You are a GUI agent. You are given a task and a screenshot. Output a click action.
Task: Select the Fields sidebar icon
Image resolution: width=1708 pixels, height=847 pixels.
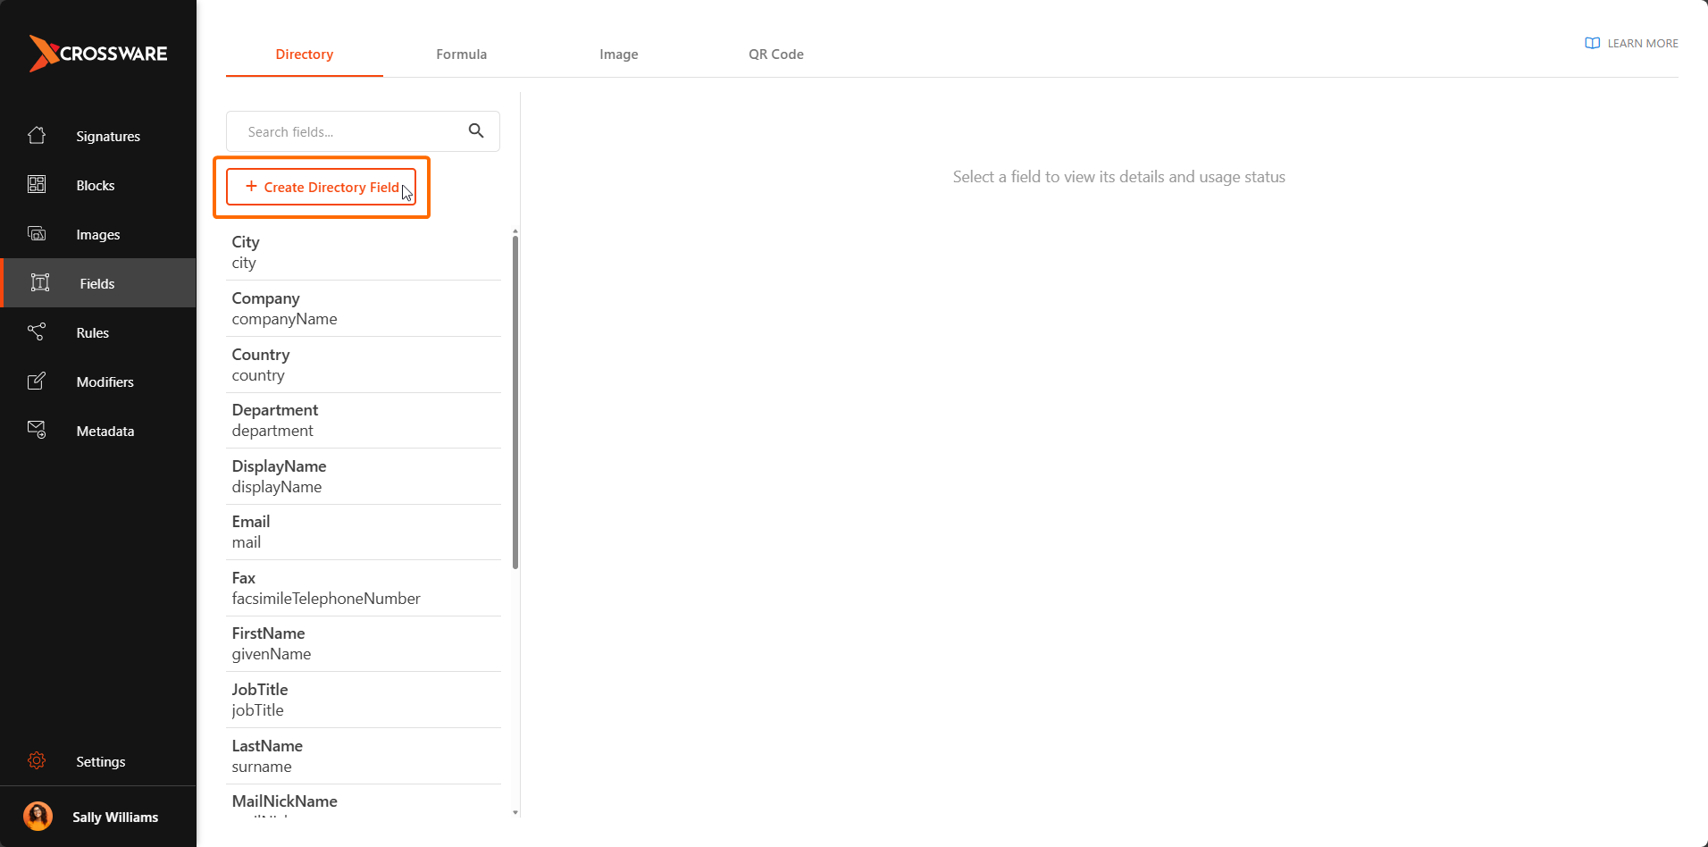point(39,282)
